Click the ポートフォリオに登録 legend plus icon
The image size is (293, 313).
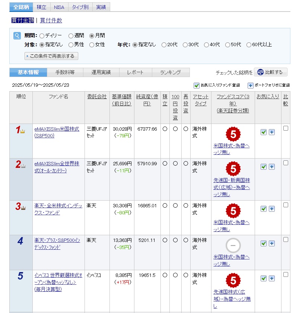[x=250, y=86]
